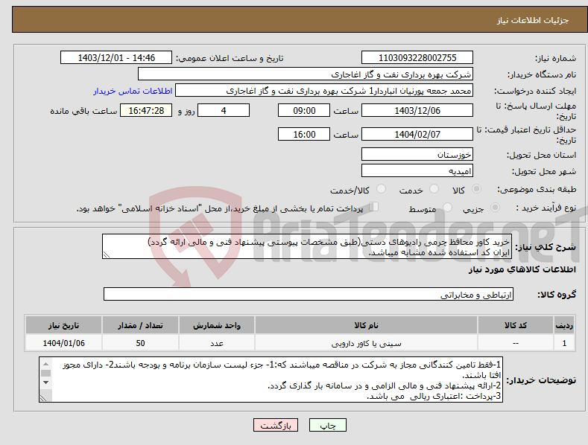Click the اطلاعات کالاهای مورد نیاز heading
This screenshot has width=588, height=445.
tap(522, 269)
